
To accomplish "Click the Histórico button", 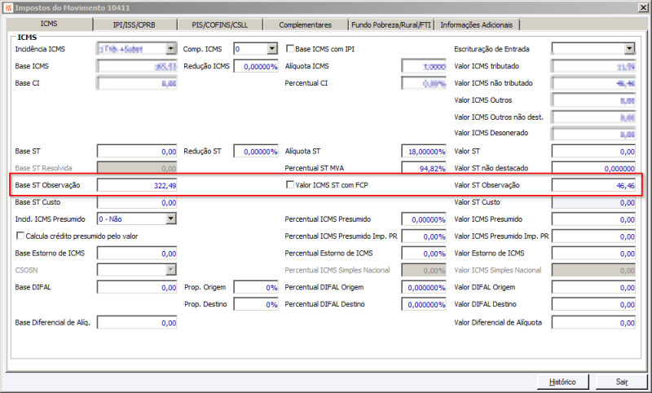I will click(562, 382).
